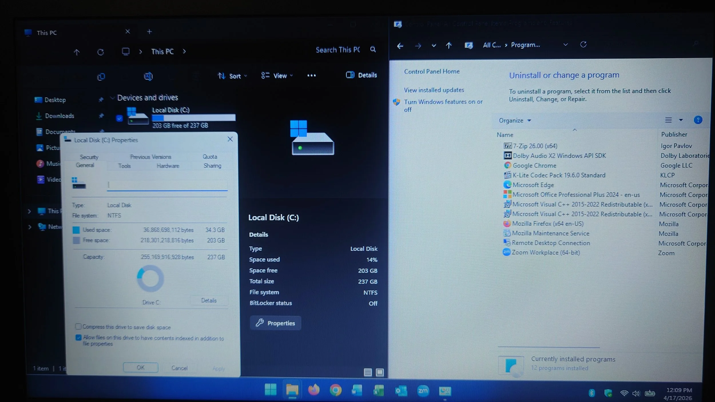Open the Quota tab in Properties
The height and width of the screenshot is (402, 715).
coord(210,157)
